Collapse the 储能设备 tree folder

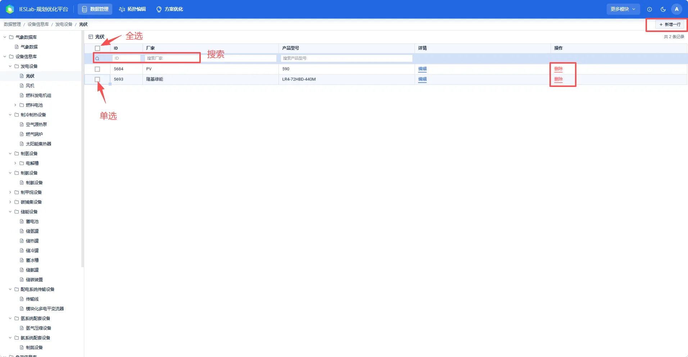tap(10, 212)
